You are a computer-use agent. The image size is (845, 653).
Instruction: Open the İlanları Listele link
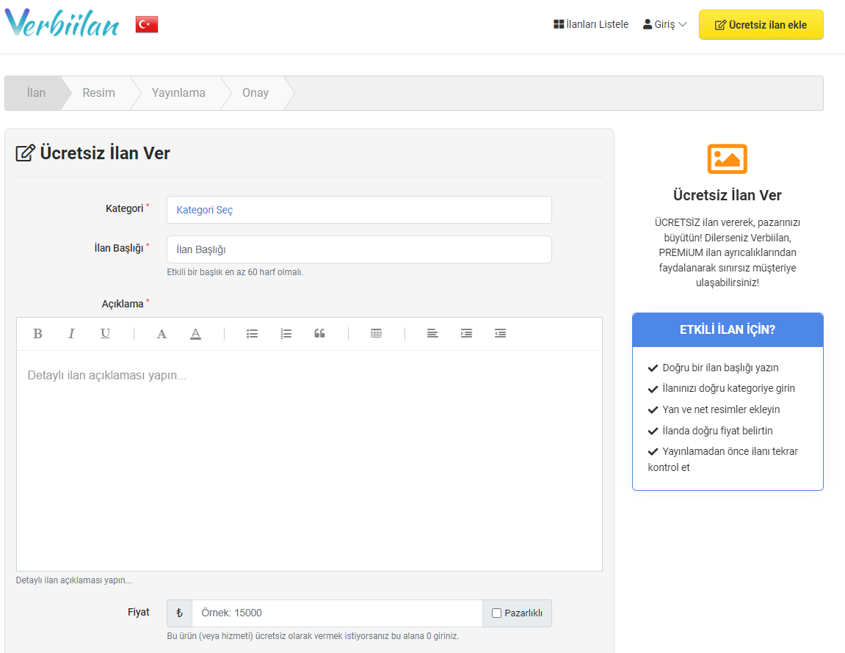(x=591, y=24)
